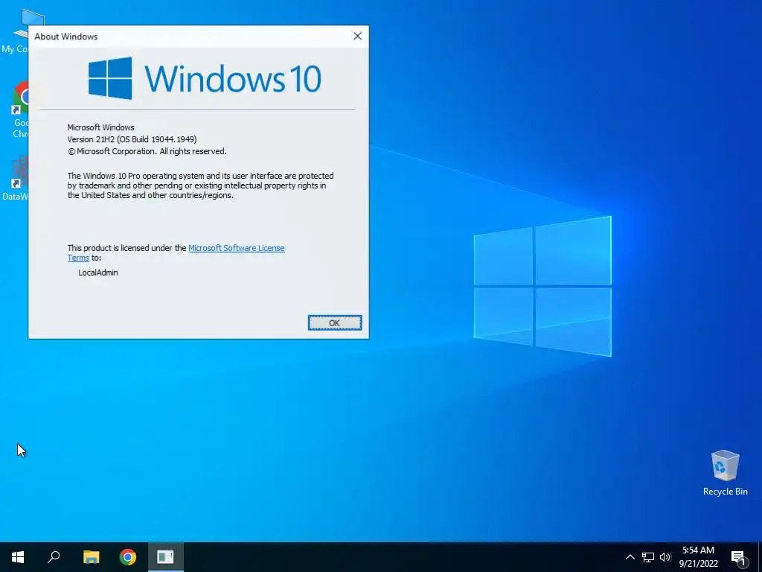
Task: Open Google Chrome from taskbar
Action: [x=128, y=557]
